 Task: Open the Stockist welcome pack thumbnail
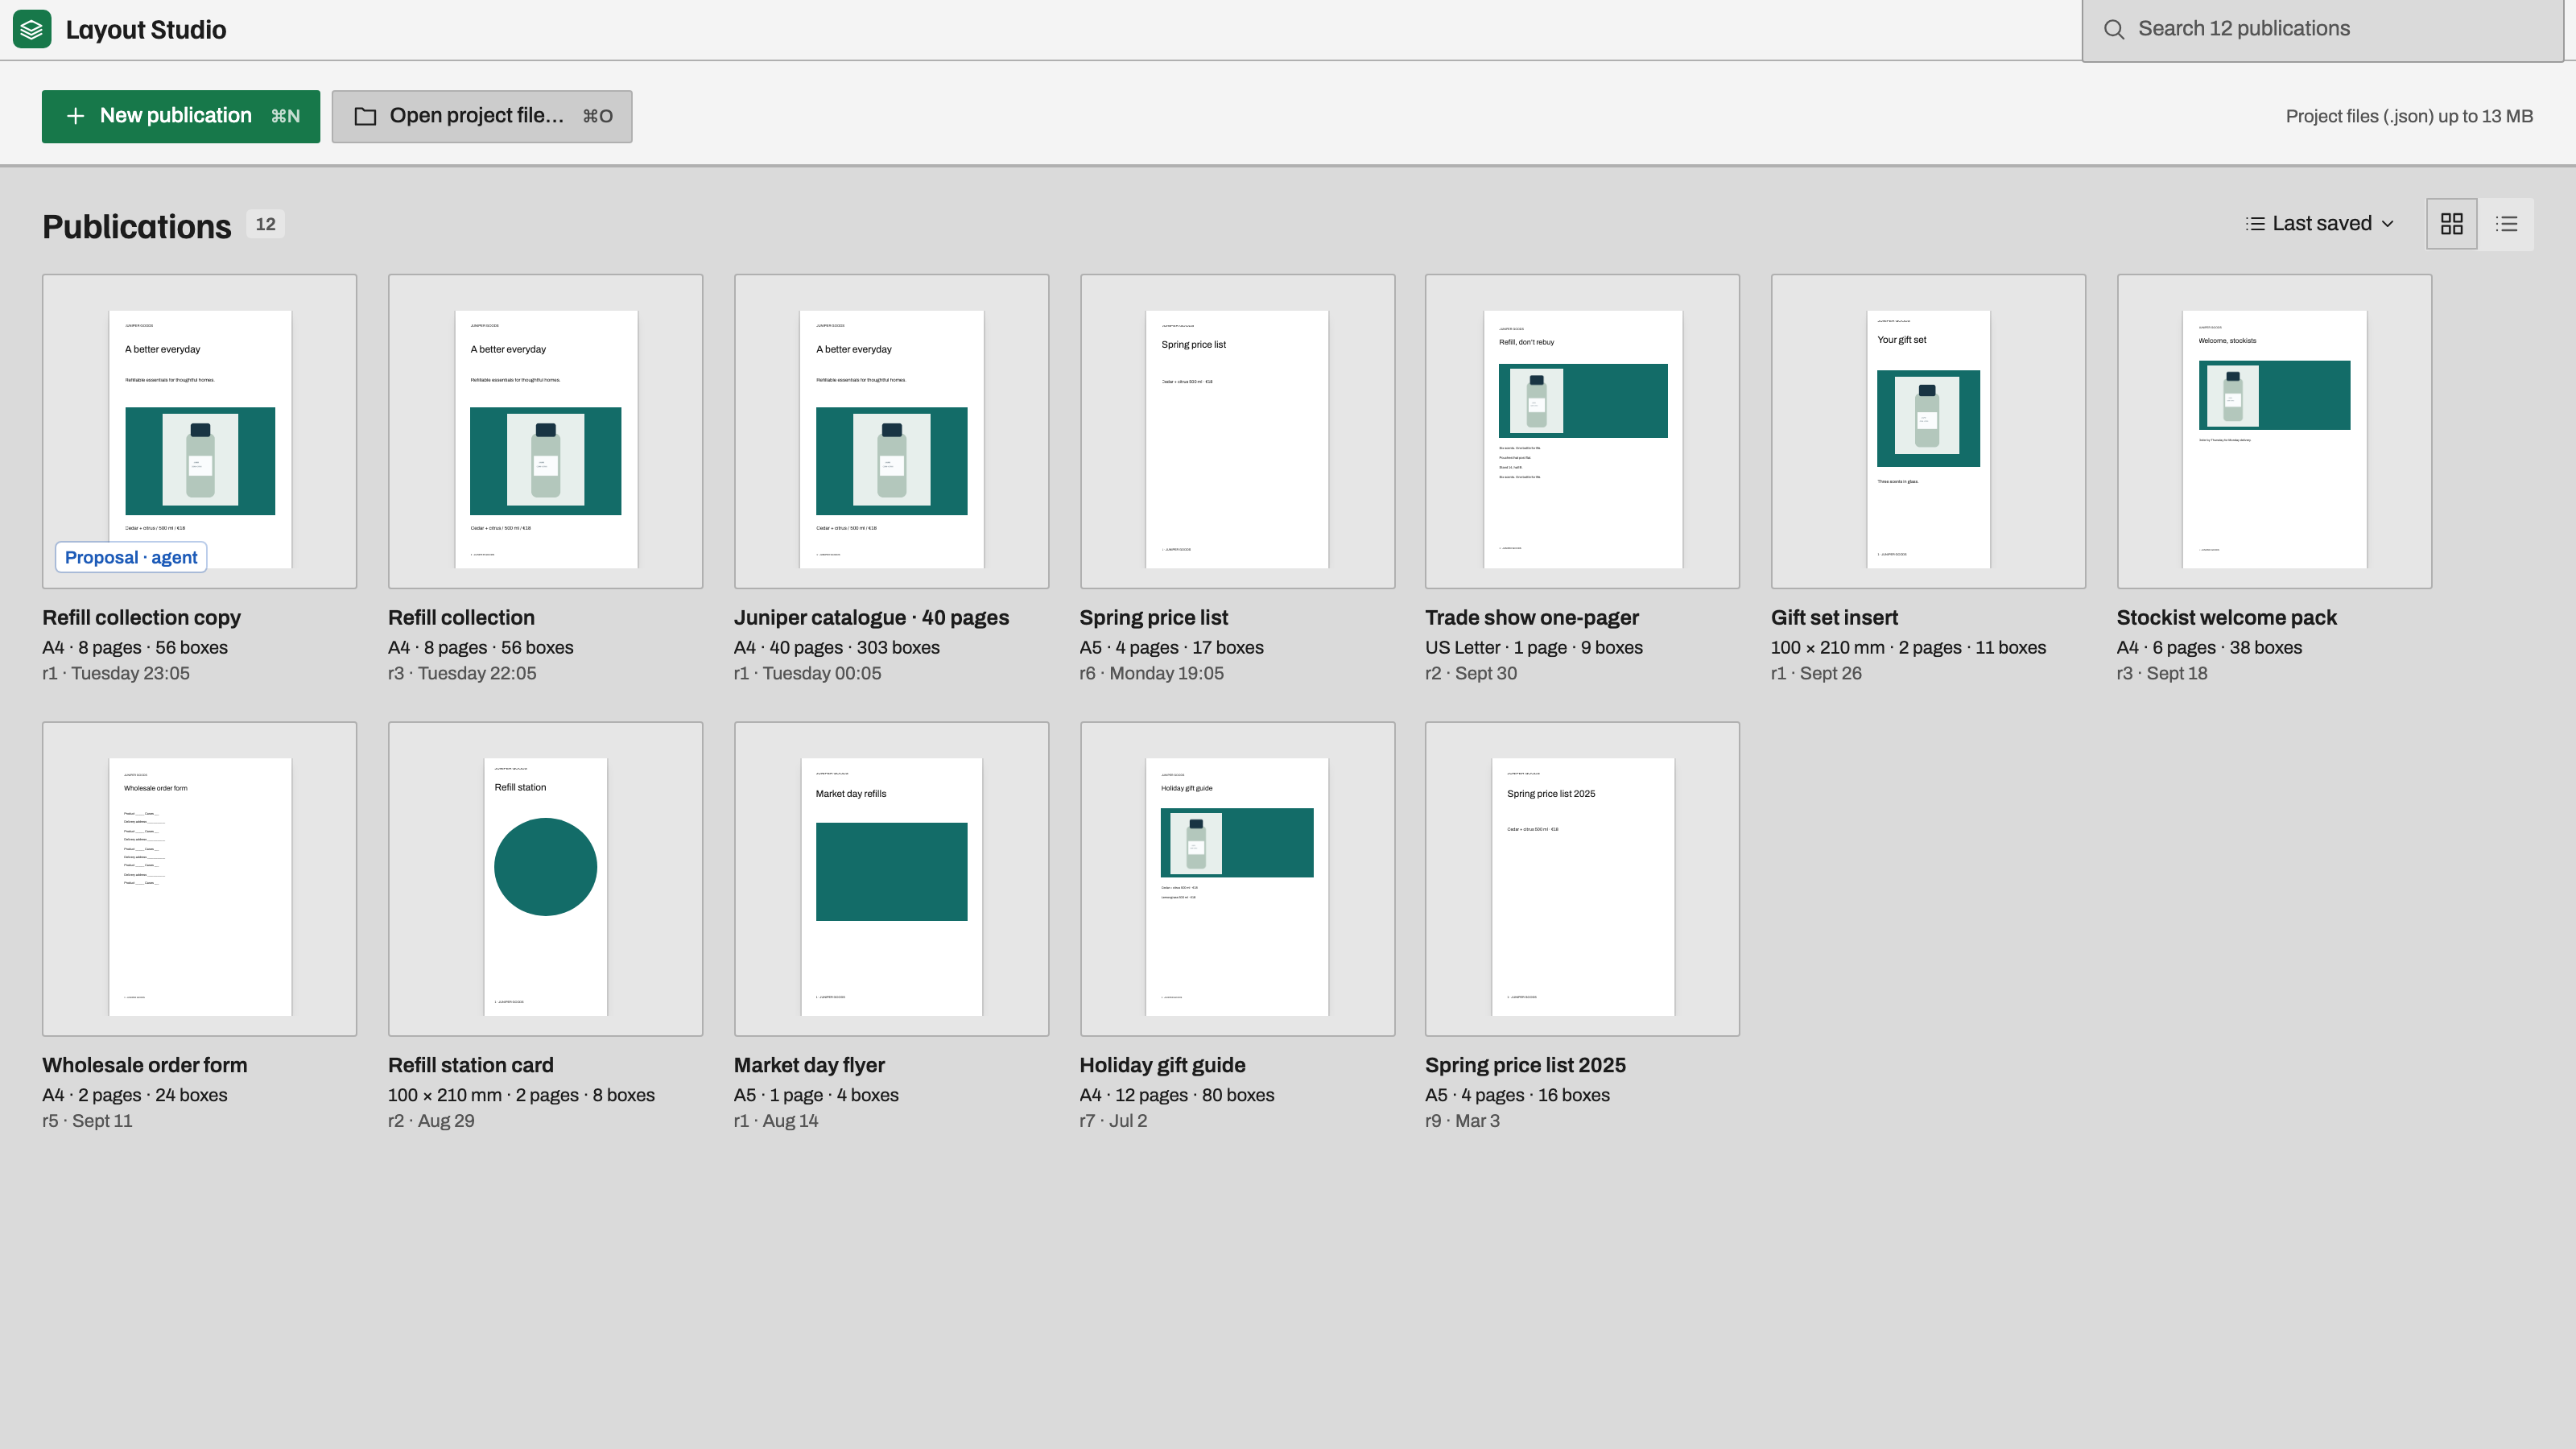[2274, 431]
